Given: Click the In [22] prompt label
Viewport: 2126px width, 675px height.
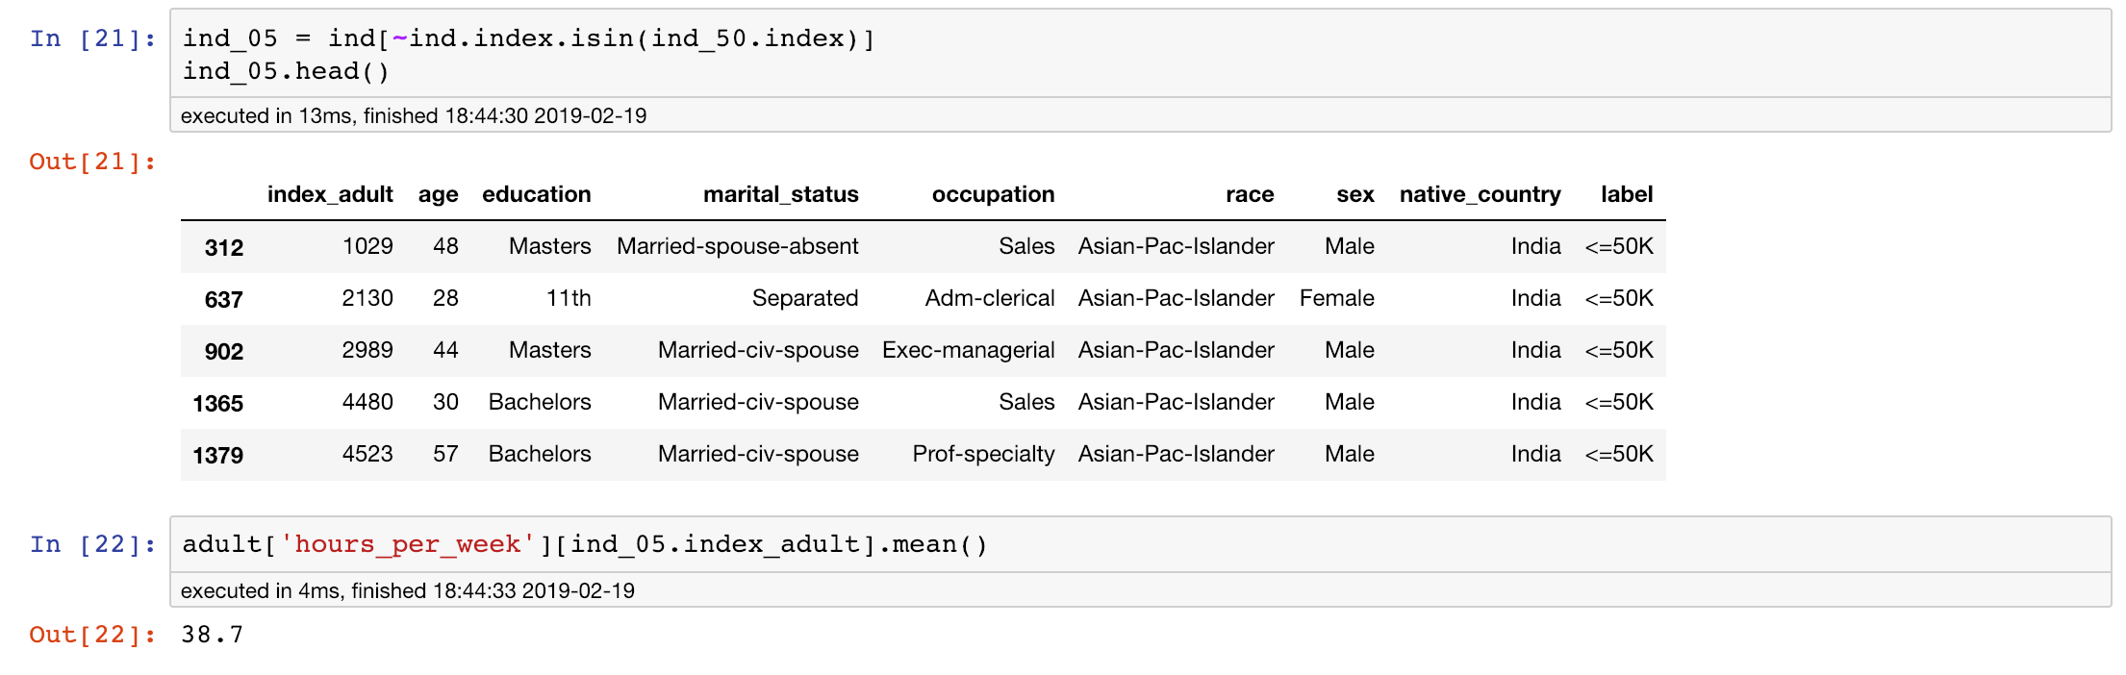Looking at the screenshot, I should (x=92, y=544).
